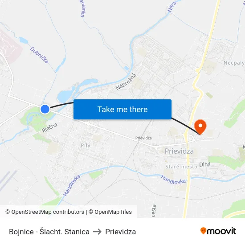Click the Take me there button
The height and width of the screenshot is (245, 245).
tap(122, 109)
